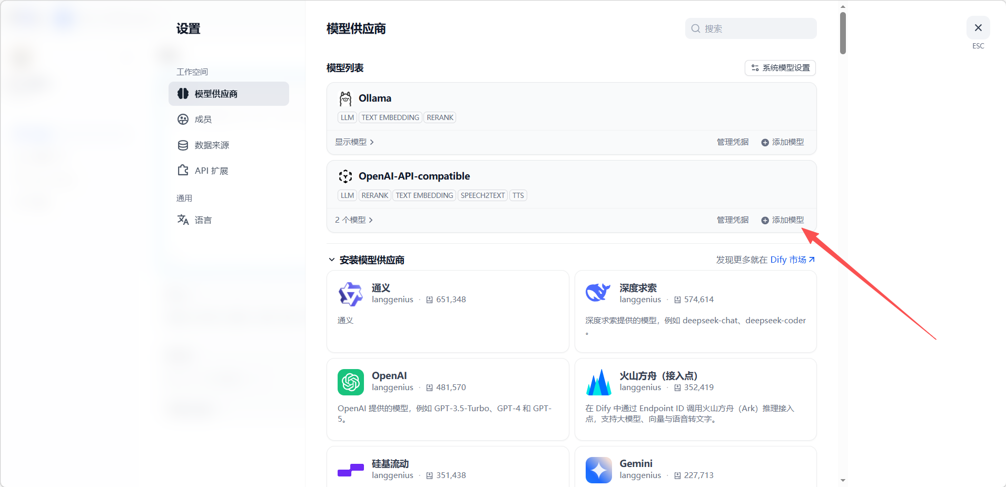
Task: Click the plus icon for OpenAI-API-compatible 添加模型
Action: click(x=765, y=221)
